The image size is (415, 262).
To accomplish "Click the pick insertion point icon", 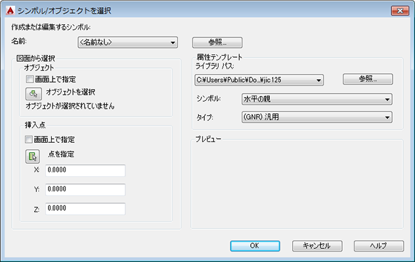I will (33, 156).
